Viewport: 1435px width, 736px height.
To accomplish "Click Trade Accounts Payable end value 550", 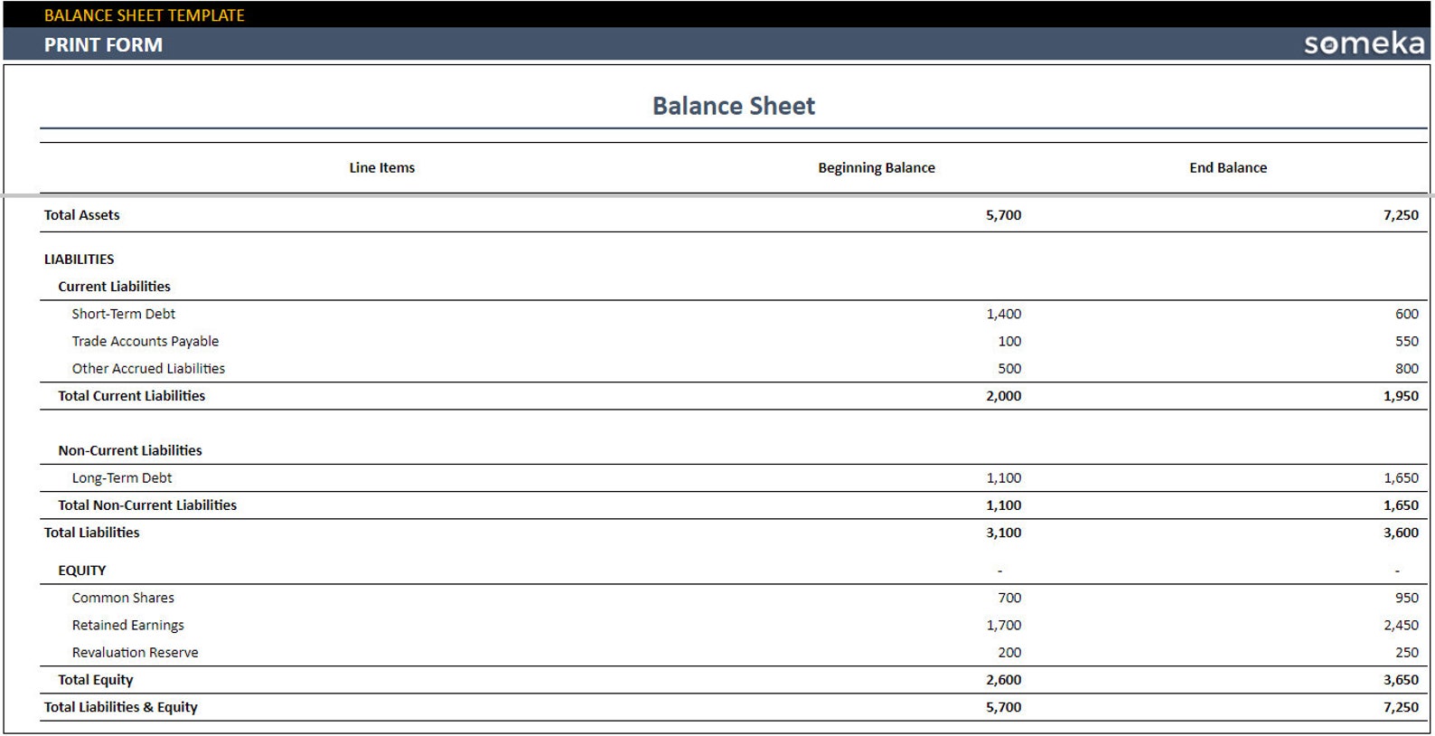I will [1407, 341].
